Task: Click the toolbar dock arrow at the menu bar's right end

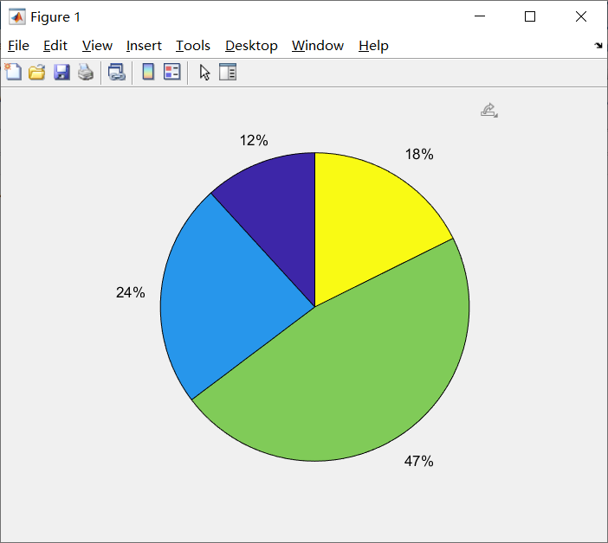Action: pyautogui.click(x=598, y=46)
